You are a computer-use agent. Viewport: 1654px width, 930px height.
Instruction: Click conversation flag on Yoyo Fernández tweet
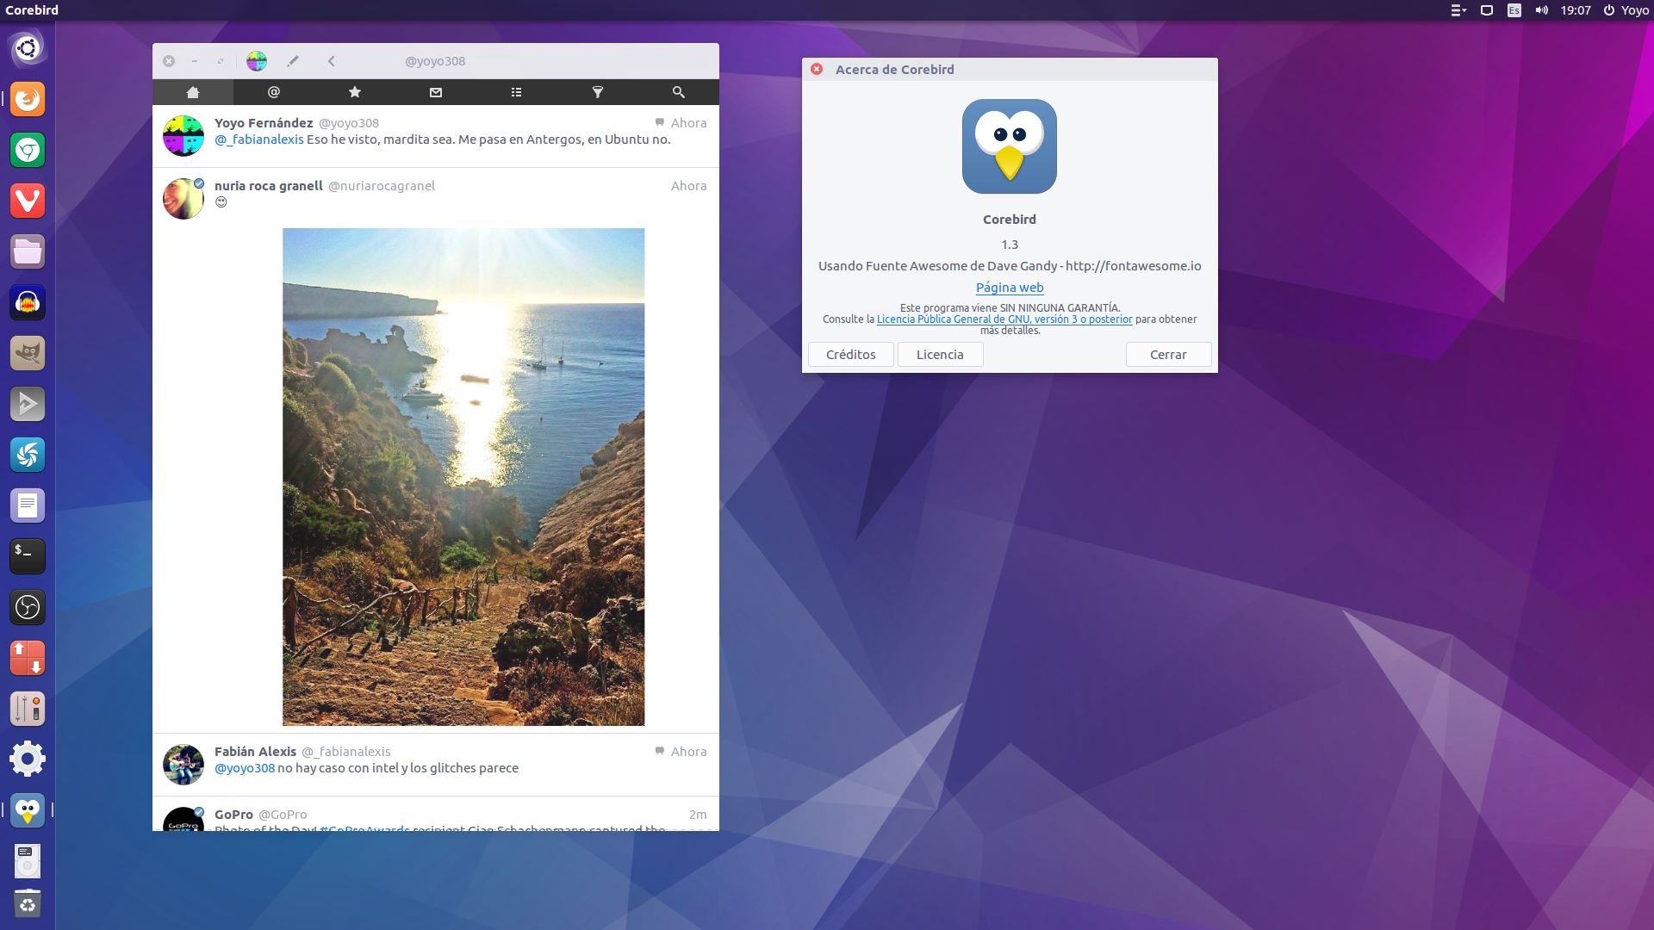[x=660, y=123]
